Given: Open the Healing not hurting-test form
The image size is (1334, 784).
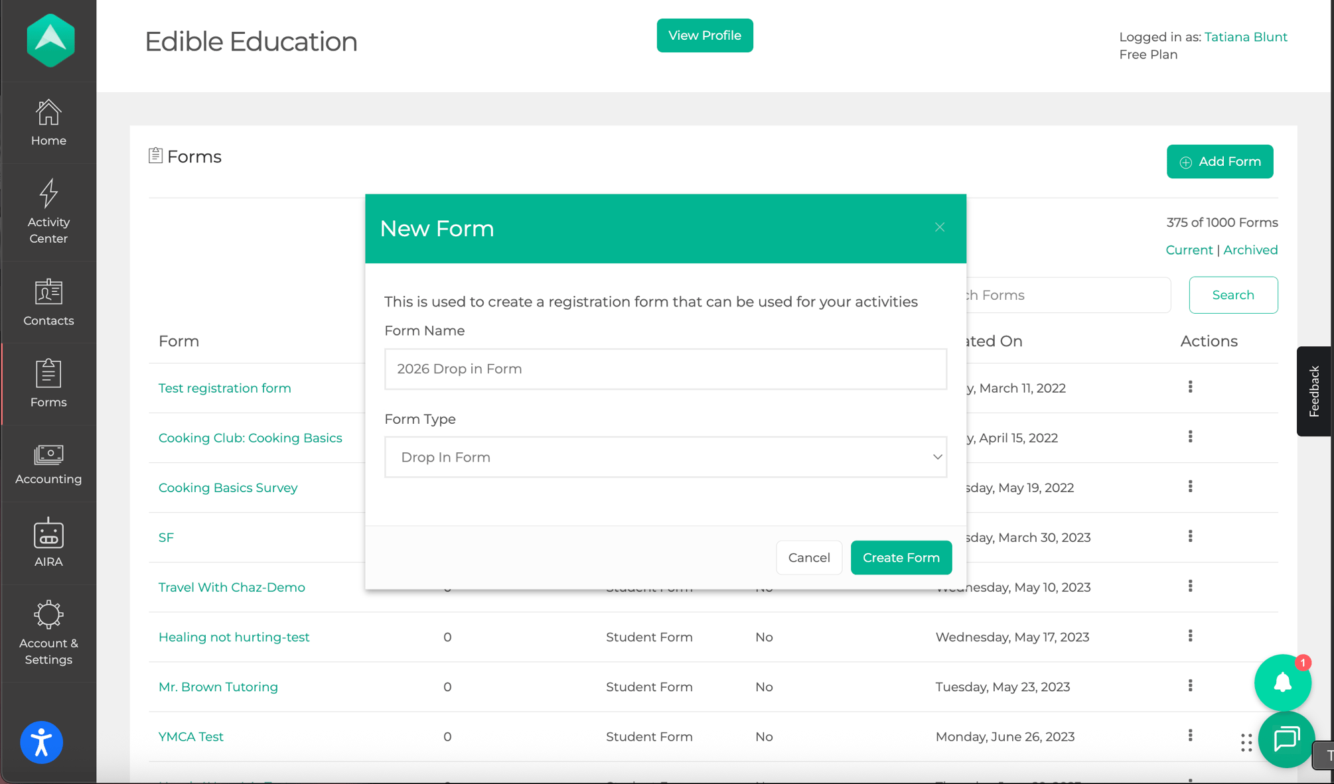Looking at the screenshot, I should [234, 637].
